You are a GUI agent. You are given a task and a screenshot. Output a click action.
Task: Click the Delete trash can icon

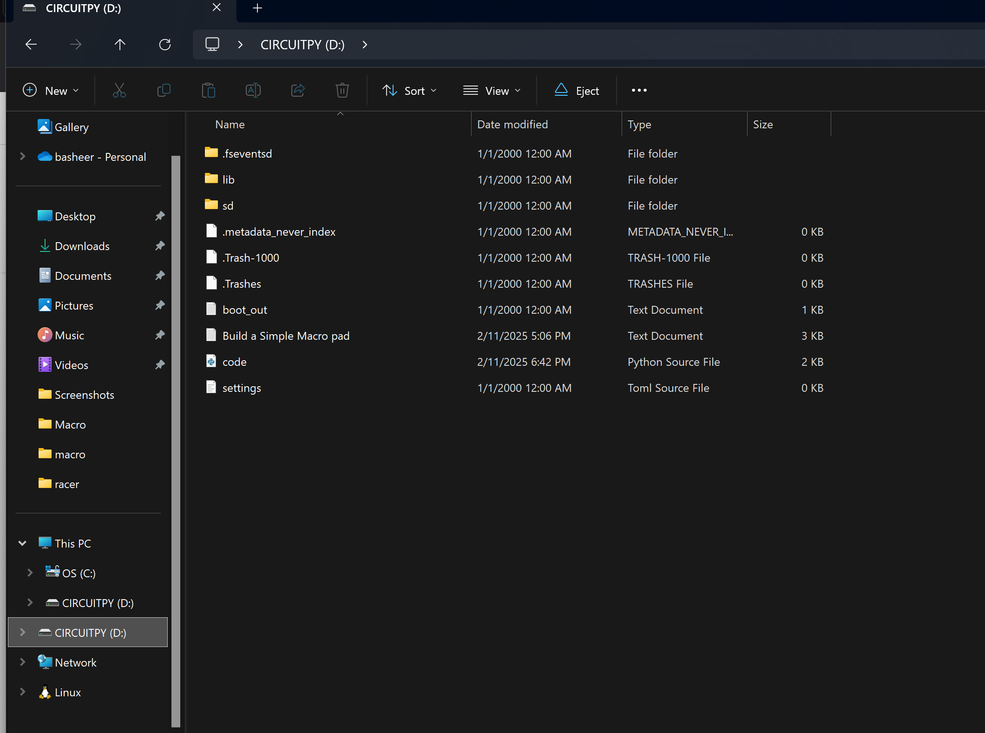(x=342, y=90)
